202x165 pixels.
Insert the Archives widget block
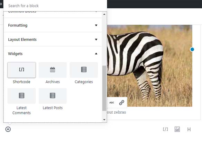point(53,73)
